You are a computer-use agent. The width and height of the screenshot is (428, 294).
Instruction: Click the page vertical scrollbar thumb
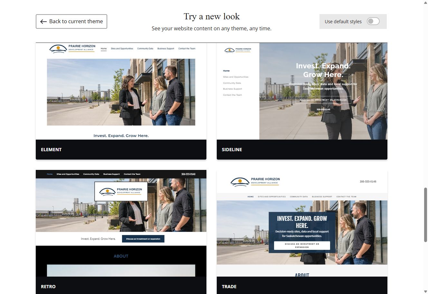[x=425, y=214]
